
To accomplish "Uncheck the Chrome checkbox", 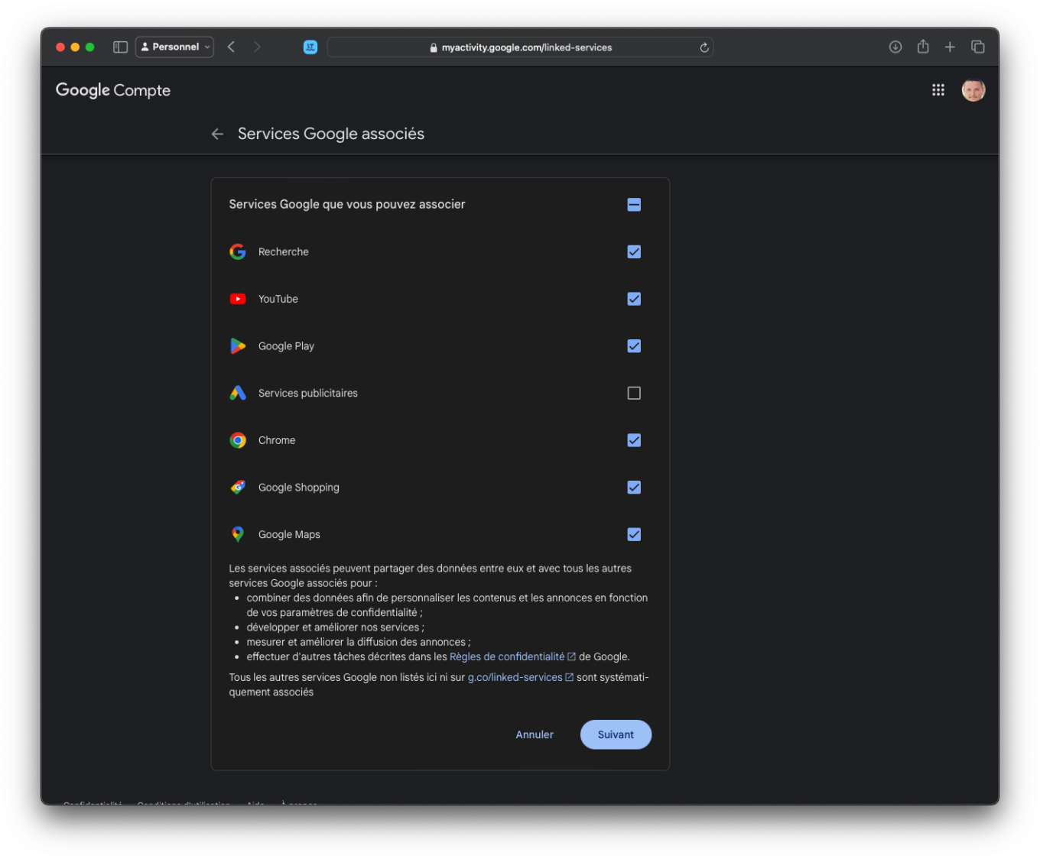I will coord(634,440).
